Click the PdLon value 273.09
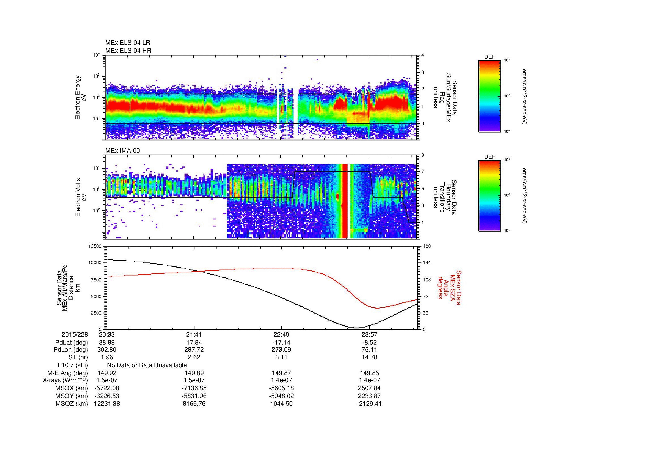662x468 pixels. tap(281, 350)
